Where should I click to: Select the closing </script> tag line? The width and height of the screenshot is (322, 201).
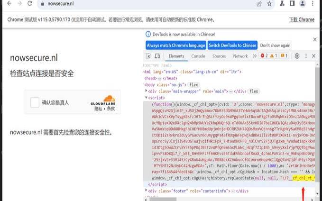click(229, 184)
